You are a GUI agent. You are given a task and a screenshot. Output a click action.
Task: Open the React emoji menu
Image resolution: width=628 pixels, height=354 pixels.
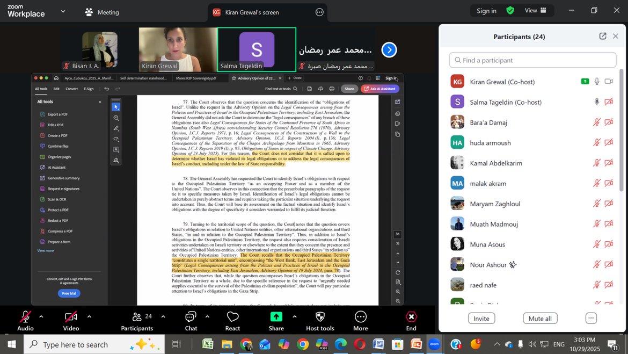click(x=232, y=317)
